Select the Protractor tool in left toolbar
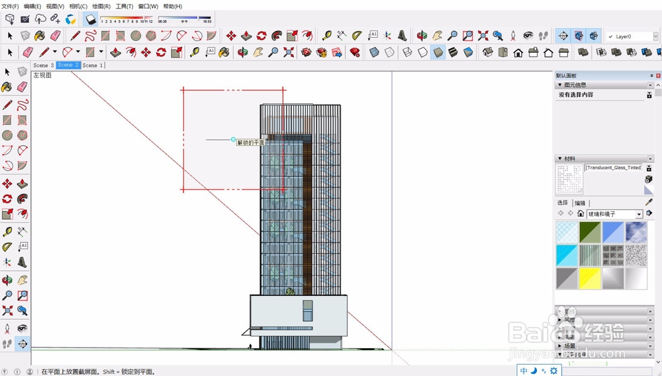The width and height of the screenshot is (662, 376). point(7,246)
